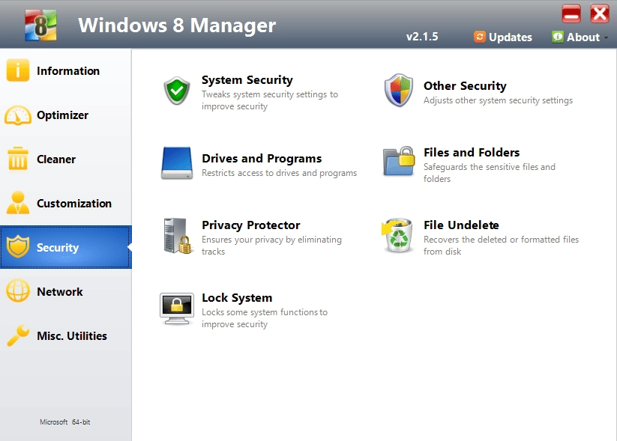
Task: Click the Updates button text
Action: point(511,37)
